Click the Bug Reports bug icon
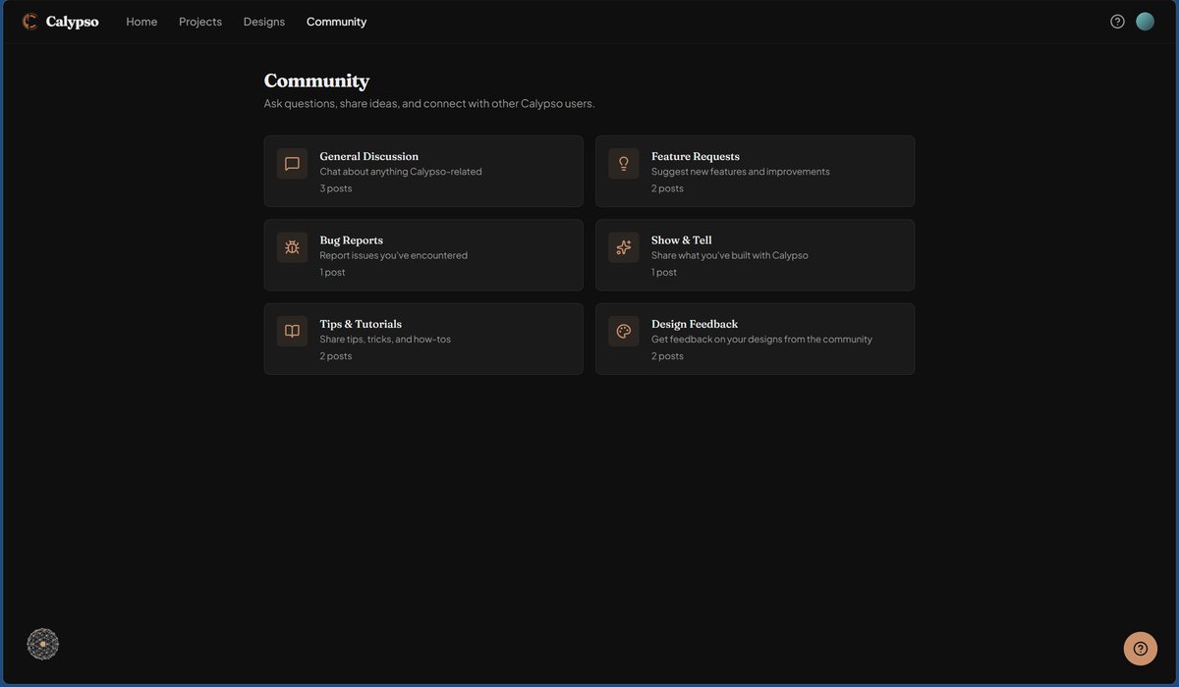1179x687 pixels. click(292, 247)
